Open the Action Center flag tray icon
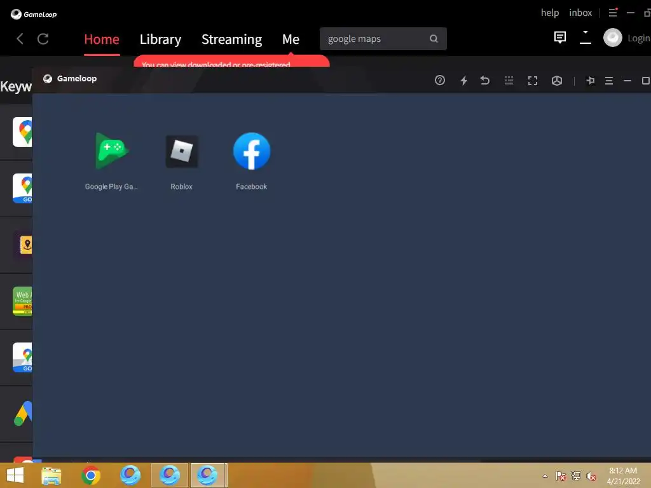This screenshot has width=651, height=488. pyautogui.click(x=560, y=475)
